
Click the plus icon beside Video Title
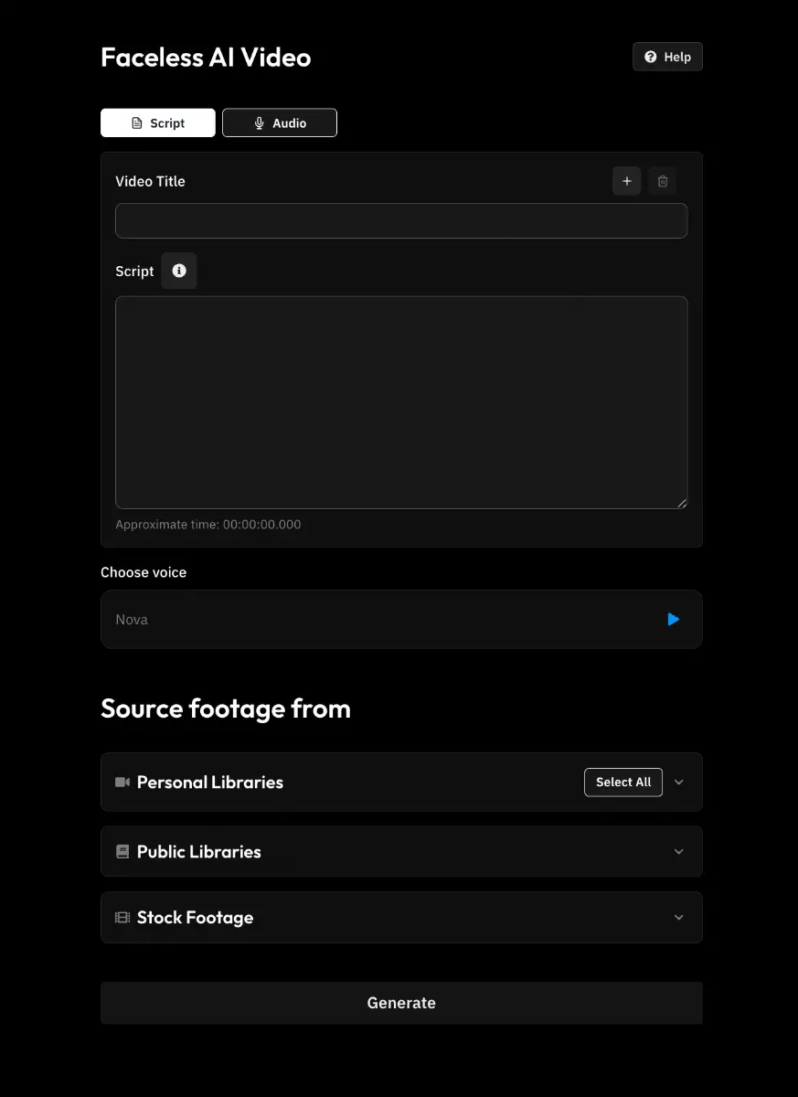[626, 181]
